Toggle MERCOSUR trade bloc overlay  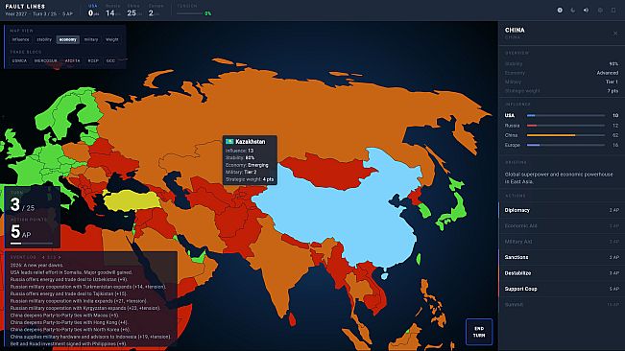point(45,60)
